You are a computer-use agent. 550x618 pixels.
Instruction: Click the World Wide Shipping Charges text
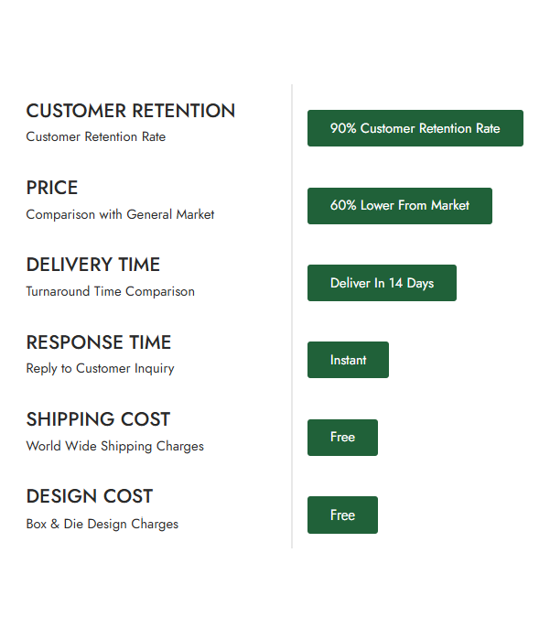pyautogui.click(x=115, y=446)
